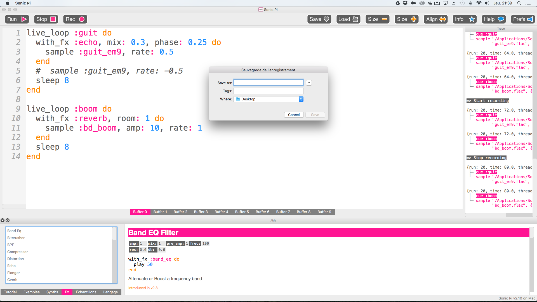
Task: Switch to Buffer 7 tab
Action: (283, 212)
